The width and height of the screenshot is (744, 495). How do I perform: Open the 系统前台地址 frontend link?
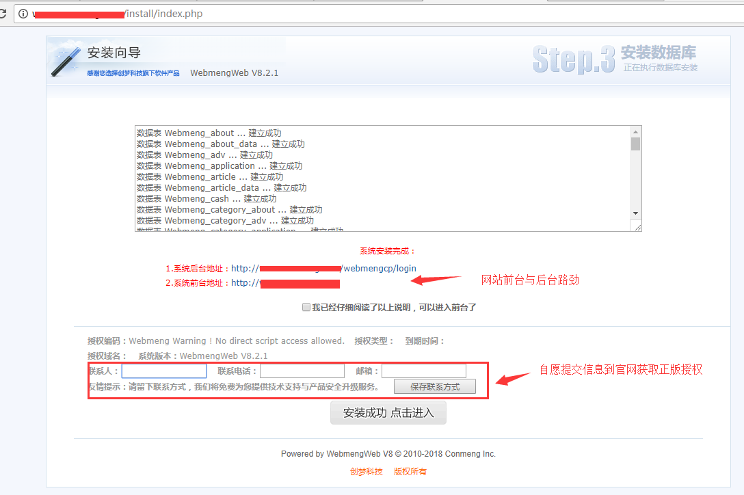click(x=285, y=283)
